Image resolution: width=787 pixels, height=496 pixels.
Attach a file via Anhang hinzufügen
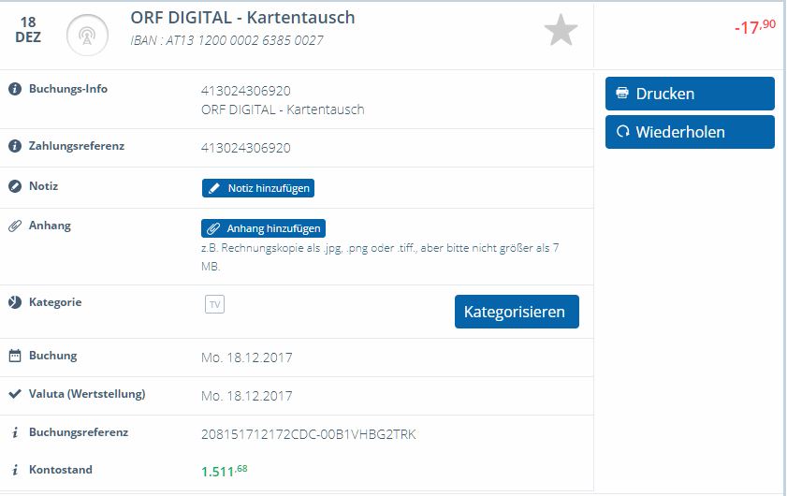pos(264,228)
